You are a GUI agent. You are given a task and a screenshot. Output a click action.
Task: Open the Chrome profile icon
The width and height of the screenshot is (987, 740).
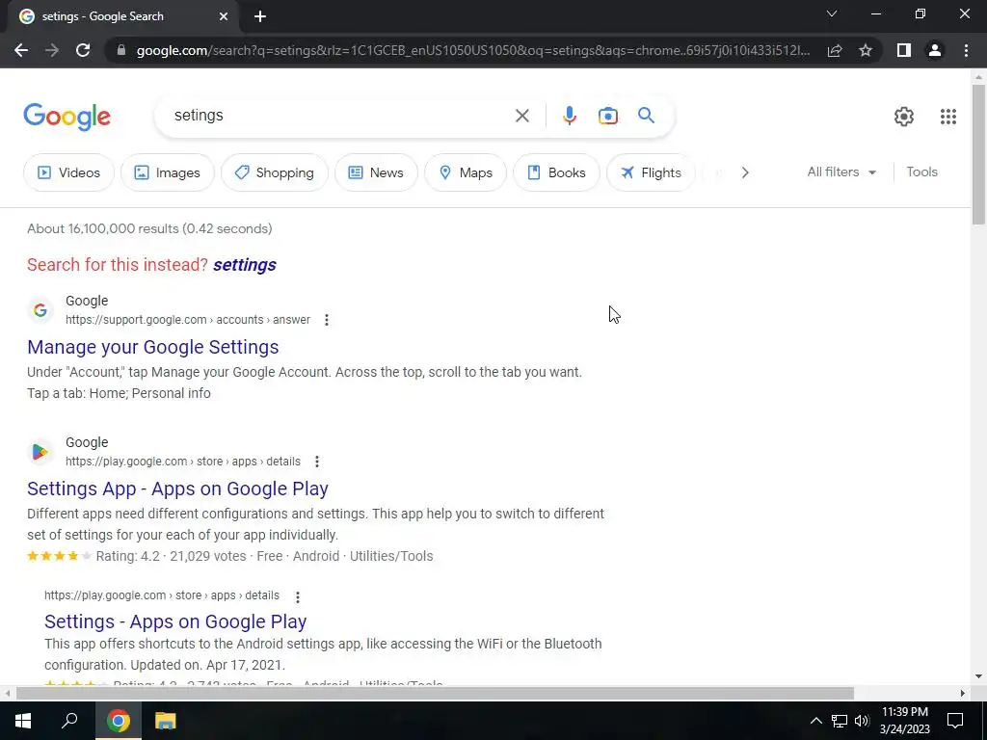pos(935,50)
